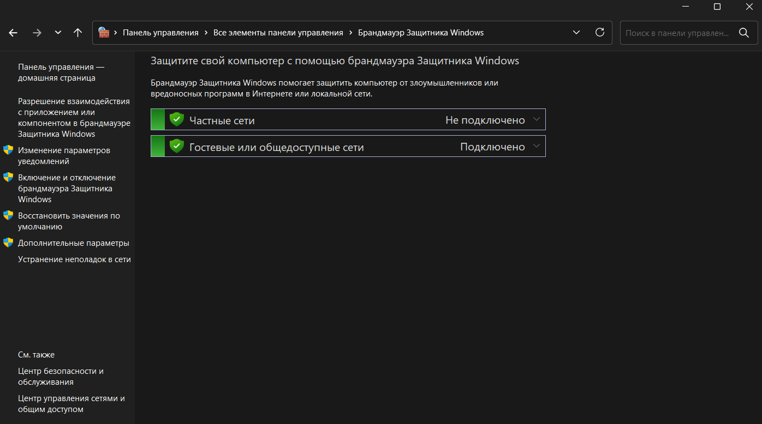Open Включение и отключение брандмауэра link

67,189
